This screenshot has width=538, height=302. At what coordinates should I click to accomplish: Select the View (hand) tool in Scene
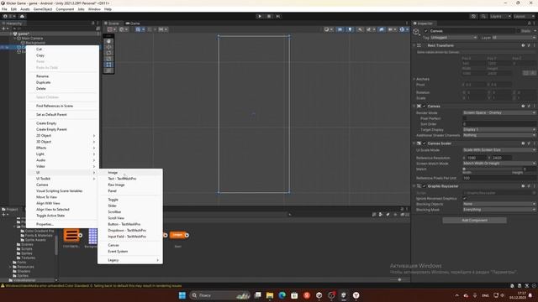click(x=108, y=41)
